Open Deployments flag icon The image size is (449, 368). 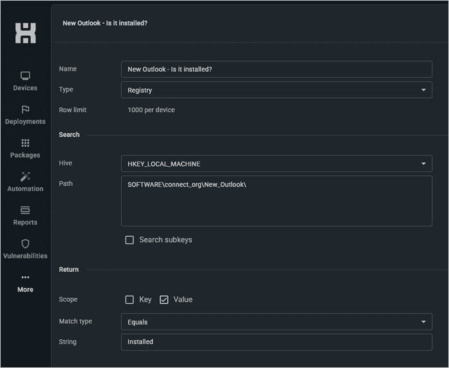(26, 110)
